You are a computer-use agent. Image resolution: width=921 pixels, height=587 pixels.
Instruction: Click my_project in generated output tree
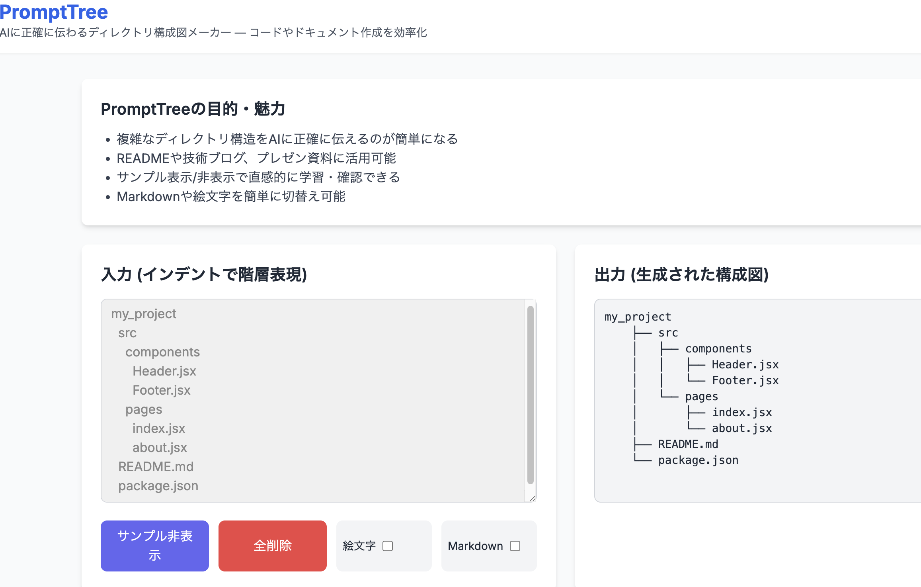pyautogui.click(x=638, y=317)
